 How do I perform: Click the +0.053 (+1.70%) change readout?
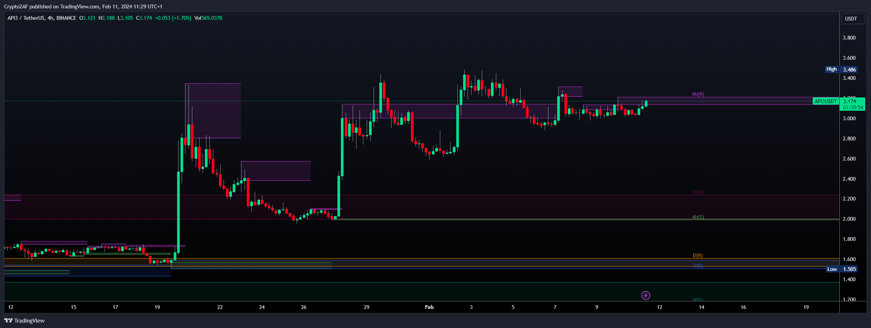point(173,18)
